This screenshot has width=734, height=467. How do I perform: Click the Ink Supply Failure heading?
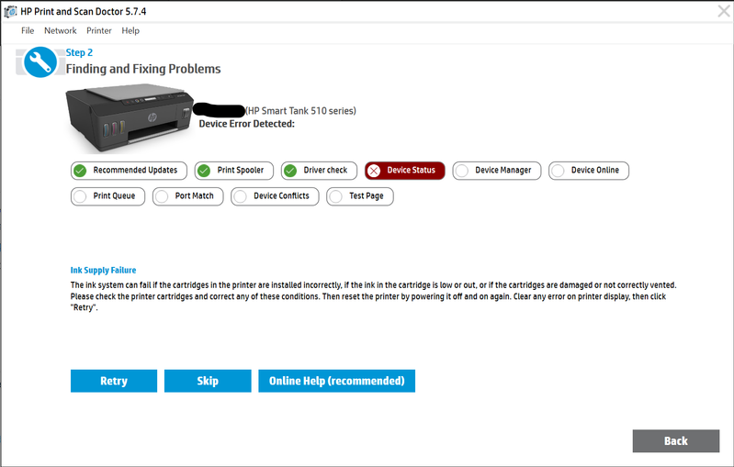click(x=103, y=270)
